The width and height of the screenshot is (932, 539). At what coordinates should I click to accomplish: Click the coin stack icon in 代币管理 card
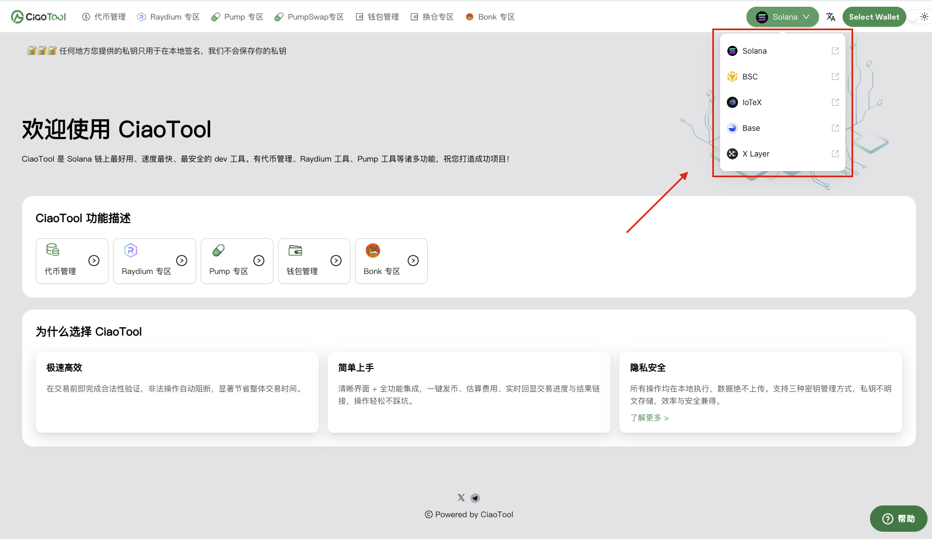(x=53, y=250)
